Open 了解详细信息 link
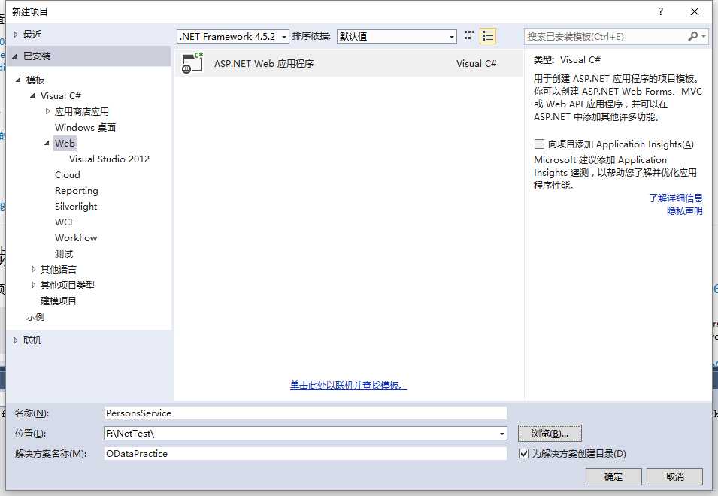The width and height of the screenshot is (718, 496). pyautogui.click(x=676, y=198)
